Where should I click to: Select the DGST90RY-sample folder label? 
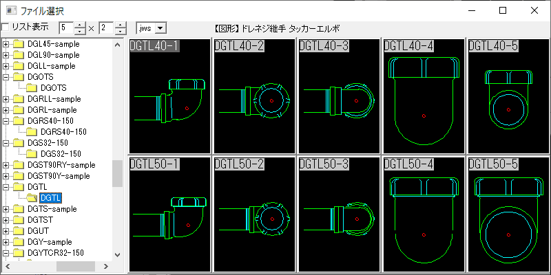point(61,165)
